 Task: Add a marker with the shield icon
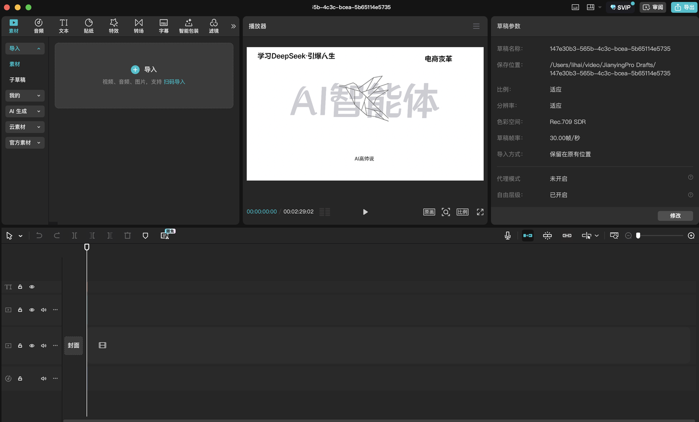145,236
